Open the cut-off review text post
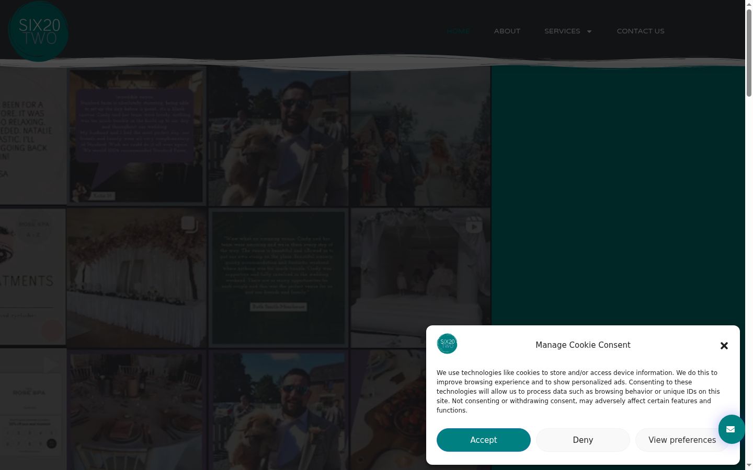 coord(33,136)
